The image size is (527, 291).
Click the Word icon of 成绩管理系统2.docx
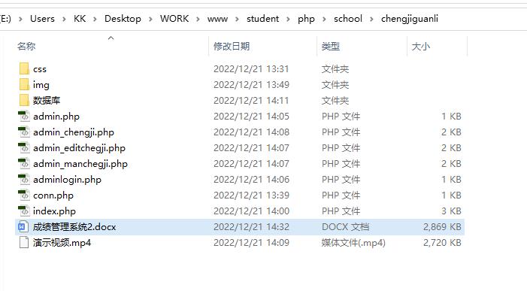(x=23, y=227)
